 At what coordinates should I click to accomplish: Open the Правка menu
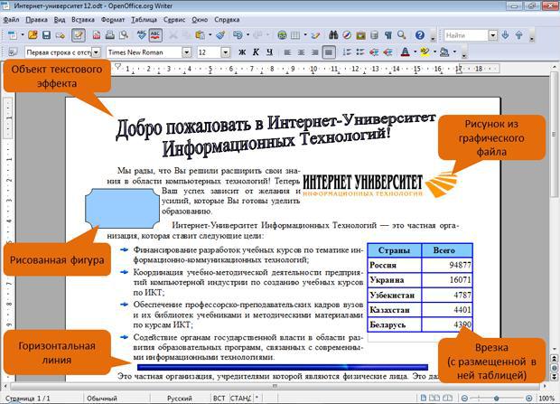tap(36, 20)
